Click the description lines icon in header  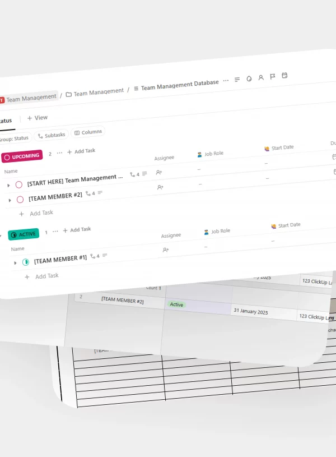point(237,79)
